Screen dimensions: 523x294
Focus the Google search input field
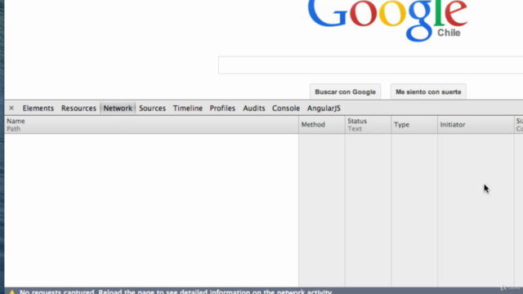(370, 65)
